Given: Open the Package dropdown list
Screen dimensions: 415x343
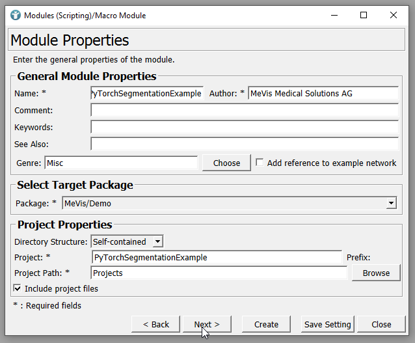Looking at the screenshot, I should (x=390, y=204).
